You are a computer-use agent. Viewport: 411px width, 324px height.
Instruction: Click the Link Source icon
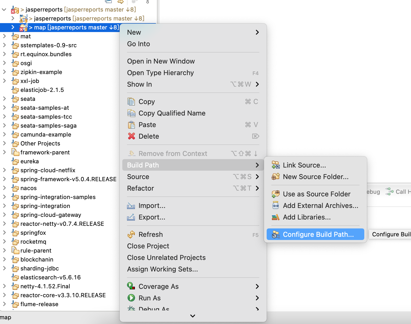(276, 165)
